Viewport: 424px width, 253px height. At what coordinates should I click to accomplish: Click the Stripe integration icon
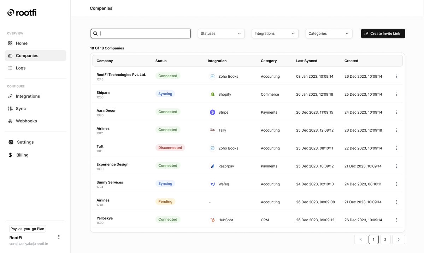212,112
